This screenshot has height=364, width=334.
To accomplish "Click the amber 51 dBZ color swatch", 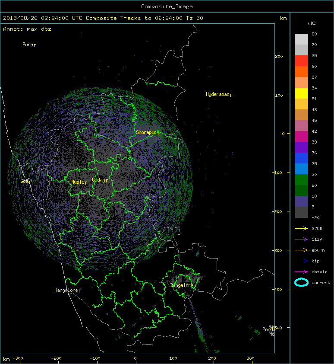I will pyautogui.click(x=301, y=104).
